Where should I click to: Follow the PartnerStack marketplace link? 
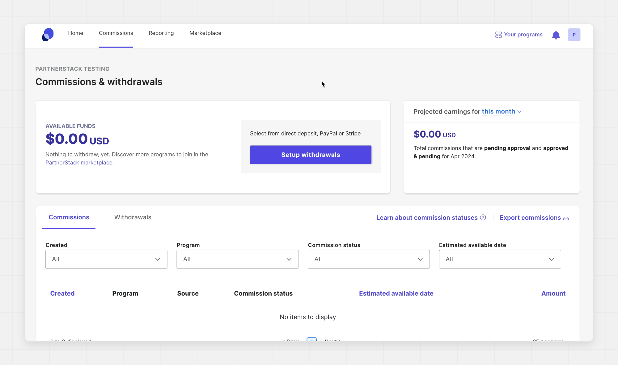point(79,163)
